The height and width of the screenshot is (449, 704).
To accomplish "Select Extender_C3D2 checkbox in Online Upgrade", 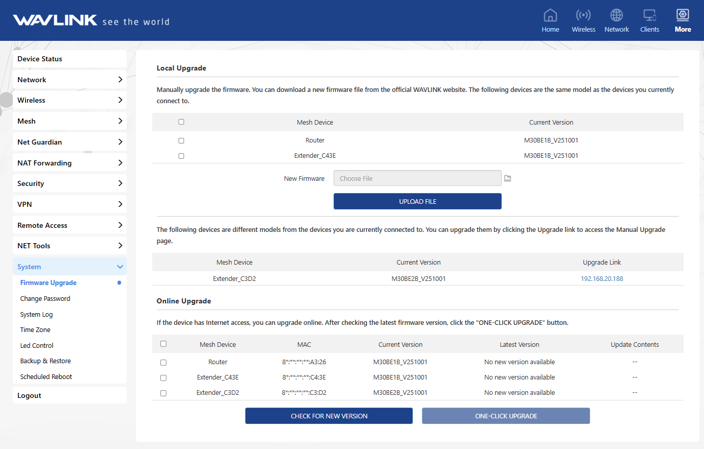I will pyautogui.click(x=163, y=393).
